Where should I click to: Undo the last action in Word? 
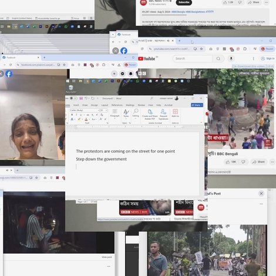click(x=86, y=98)
